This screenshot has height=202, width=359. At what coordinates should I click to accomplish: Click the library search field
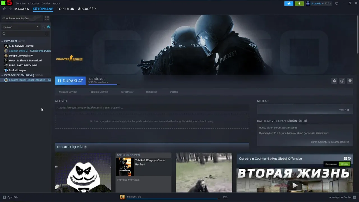(x=25, y=34)
